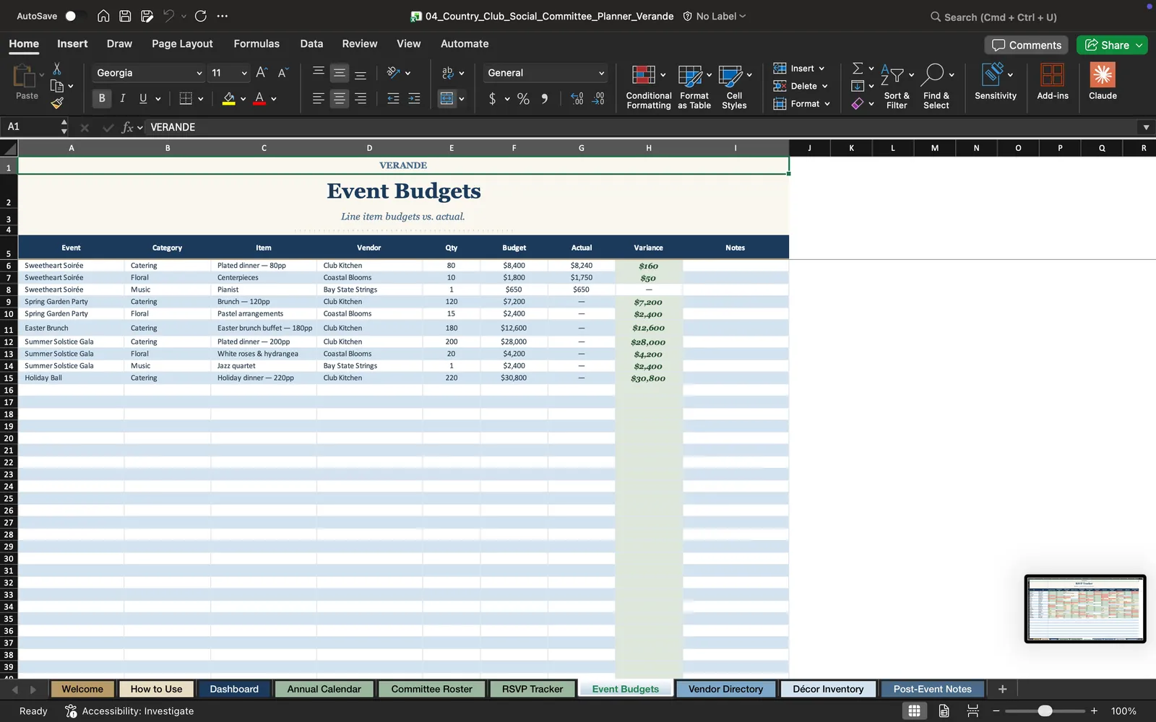Click the Comments button
Screen dimensions: 1156x722
click(1026, 45)
